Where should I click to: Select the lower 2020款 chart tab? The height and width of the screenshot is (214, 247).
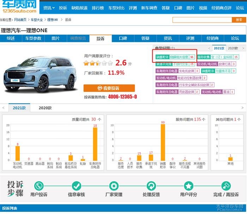[x=45, y=108]
